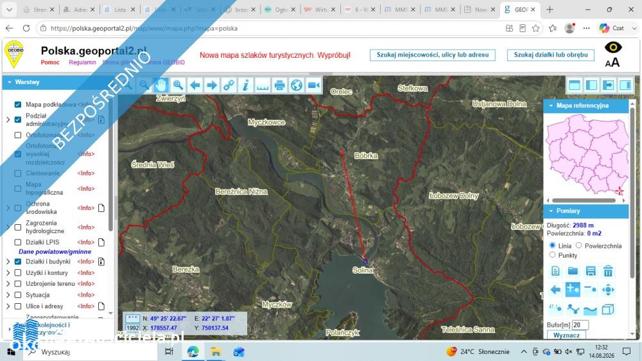Create new measurement document
Image resolution: width=642 pixels, height=361 pixels.
pos(555,271)
